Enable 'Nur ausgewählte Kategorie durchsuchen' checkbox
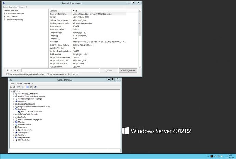The width and height of the screenshot is (236, 159). pos(8,74)
